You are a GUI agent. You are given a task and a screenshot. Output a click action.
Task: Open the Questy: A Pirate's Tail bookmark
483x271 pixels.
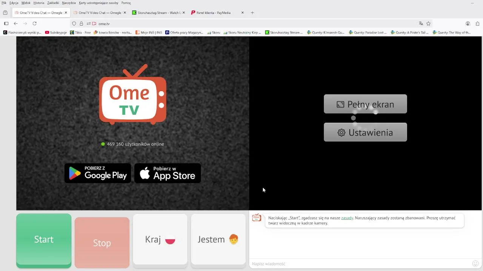[410, 32]
